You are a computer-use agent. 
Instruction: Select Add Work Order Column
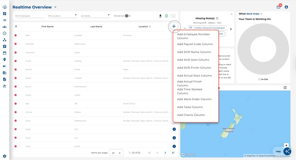[196, 99]
